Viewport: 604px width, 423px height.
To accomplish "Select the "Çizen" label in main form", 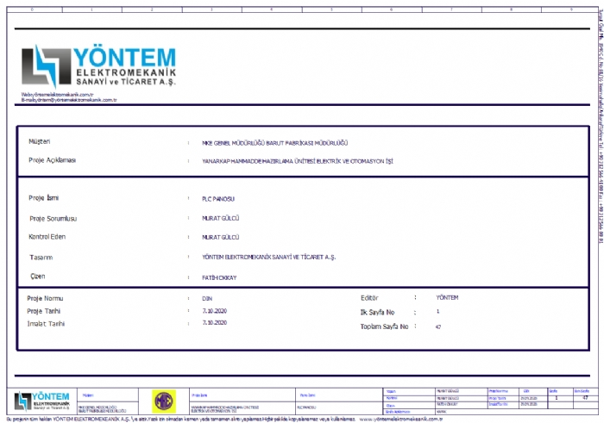I will (x=38, y=276).
